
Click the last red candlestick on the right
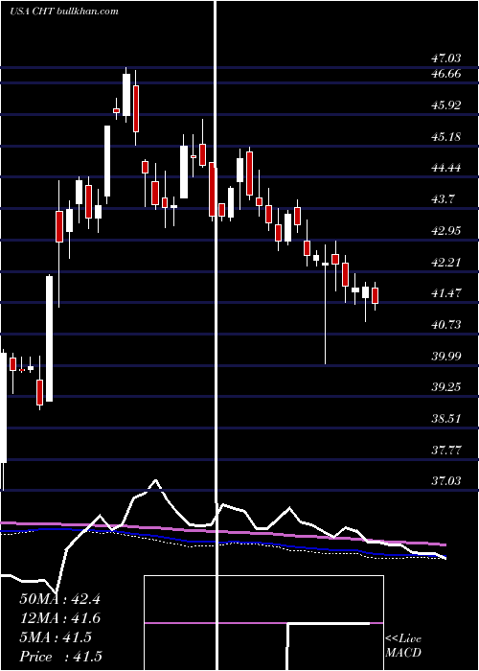click(376, 295)
